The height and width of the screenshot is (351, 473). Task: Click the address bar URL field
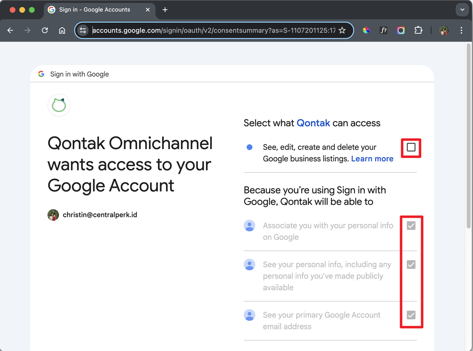pos(214,31)
